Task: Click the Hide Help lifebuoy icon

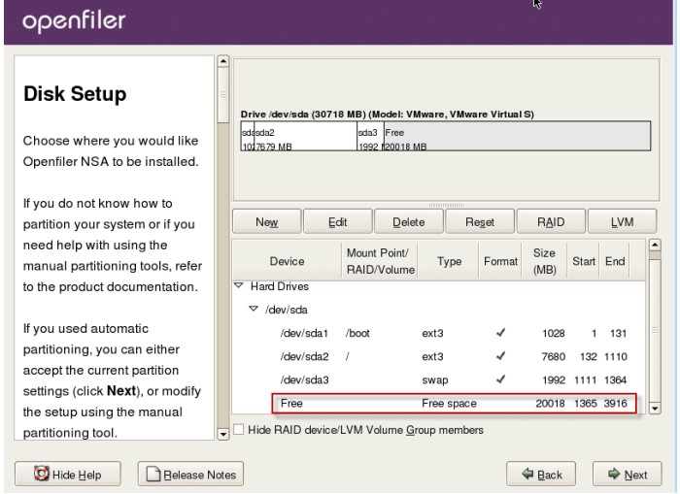Action: 42,474
